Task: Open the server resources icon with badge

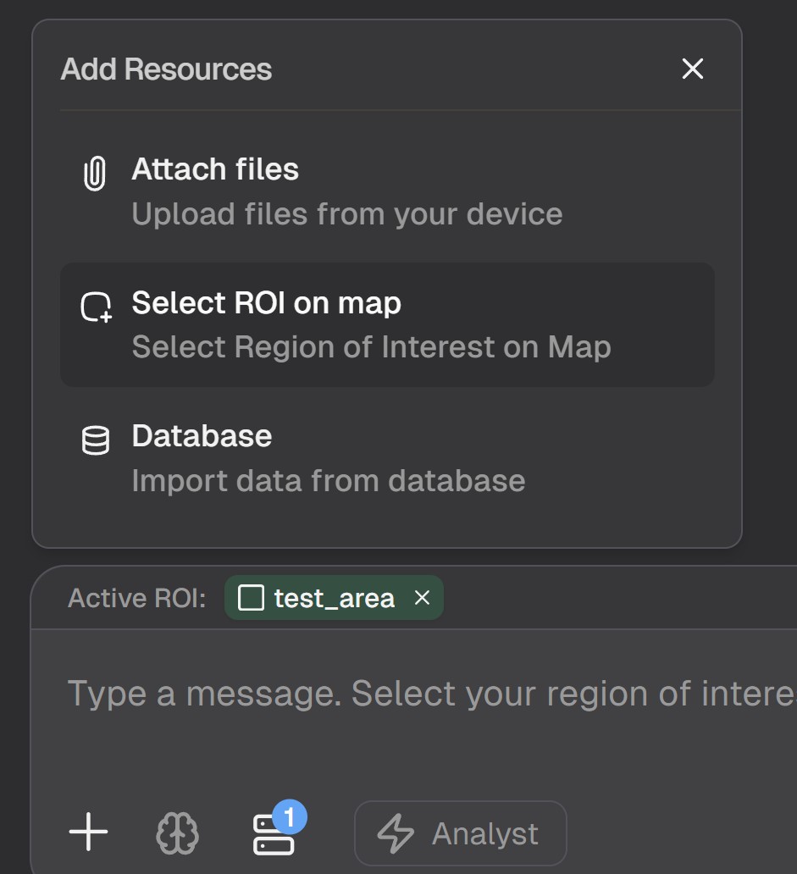Action: click(274, 834)
